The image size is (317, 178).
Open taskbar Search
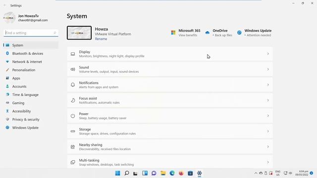click(x=127, y=173)
